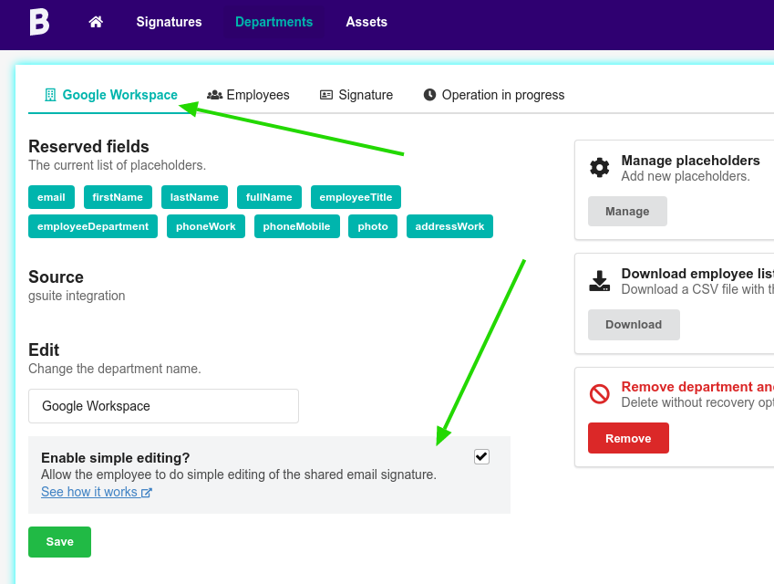Select the lastName placeholder tag
Image resolution: width=774 pixels, height=584 pixels.
(194, 197)
